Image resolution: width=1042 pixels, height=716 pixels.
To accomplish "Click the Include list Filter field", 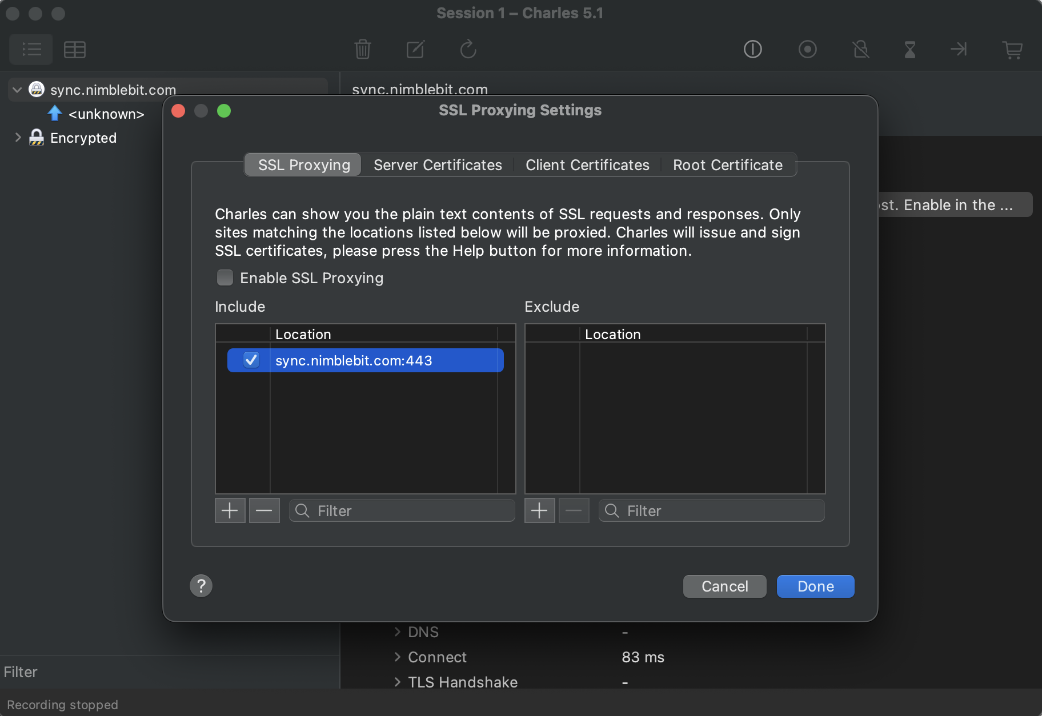I will coord(402,510).
